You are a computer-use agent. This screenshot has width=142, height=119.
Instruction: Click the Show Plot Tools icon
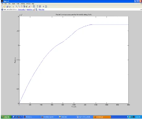(46, 7)
